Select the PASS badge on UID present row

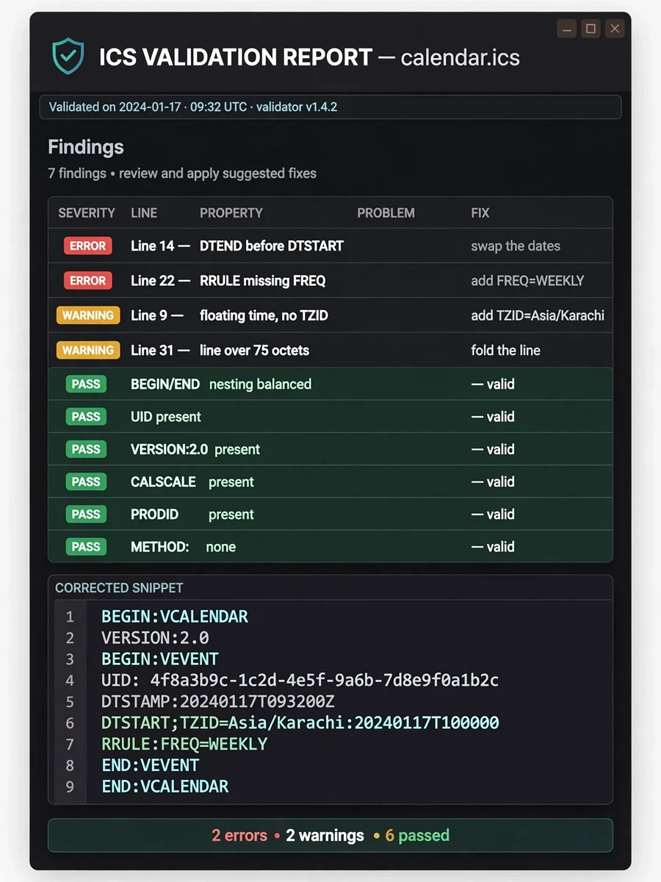86,417
